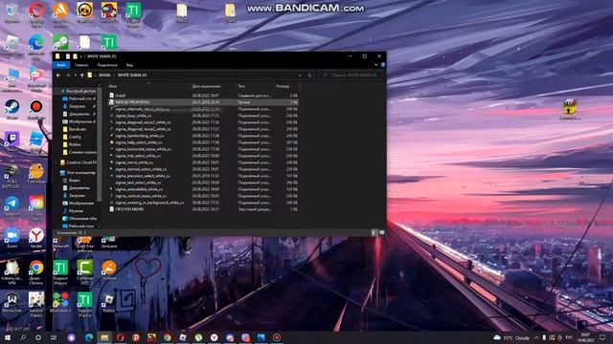Select sigma_busy_white_xs cursor file
This screenshot has width=613, height=344.
(x=203, y=116)
